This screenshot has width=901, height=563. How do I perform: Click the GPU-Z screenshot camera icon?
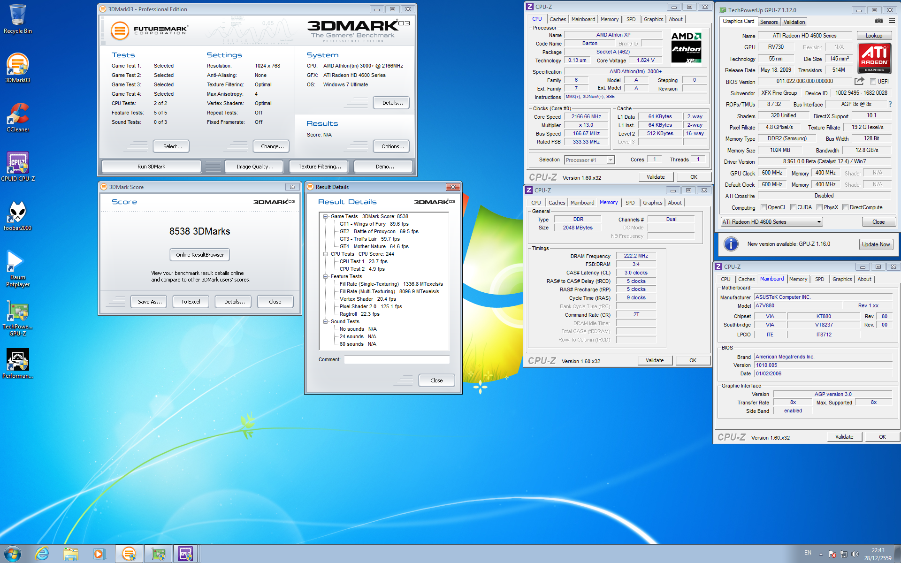(x=878, y=21)
